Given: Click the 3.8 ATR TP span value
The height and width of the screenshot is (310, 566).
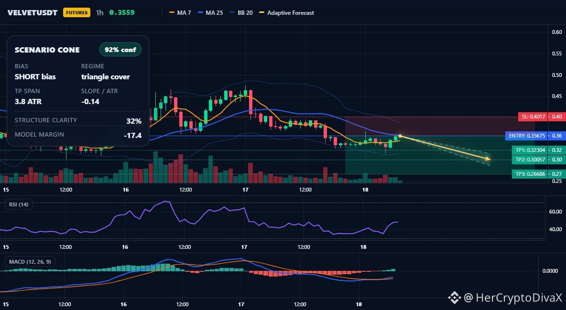Looking at the screenshot, I should pos(28,101).
